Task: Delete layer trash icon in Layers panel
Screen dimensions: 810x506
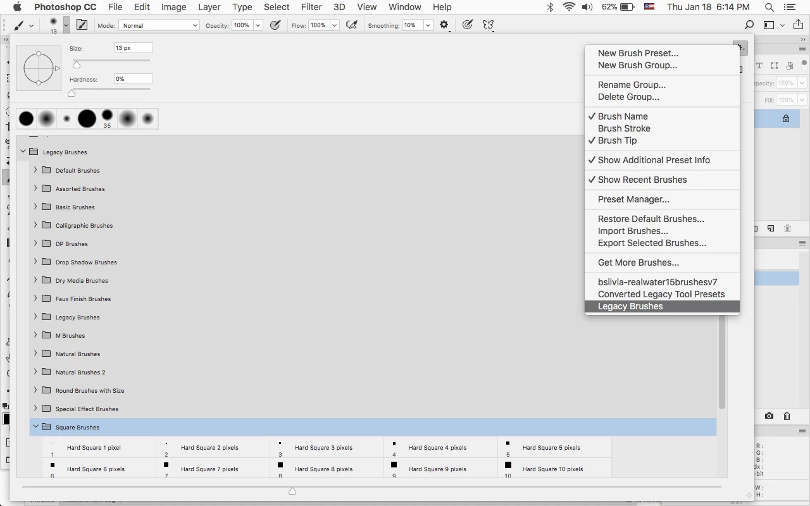Action: coord(787,228)
